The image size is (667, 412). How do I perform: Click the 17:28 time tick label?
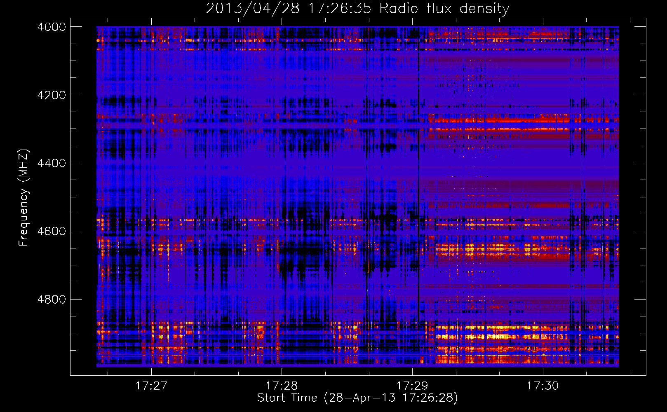[282, 386]
